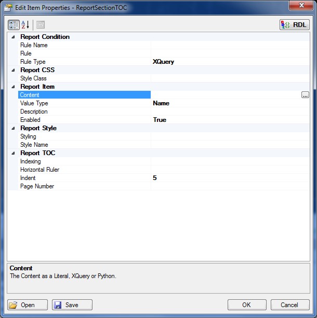Click the Alphabetical sort icon

[25, 25]
